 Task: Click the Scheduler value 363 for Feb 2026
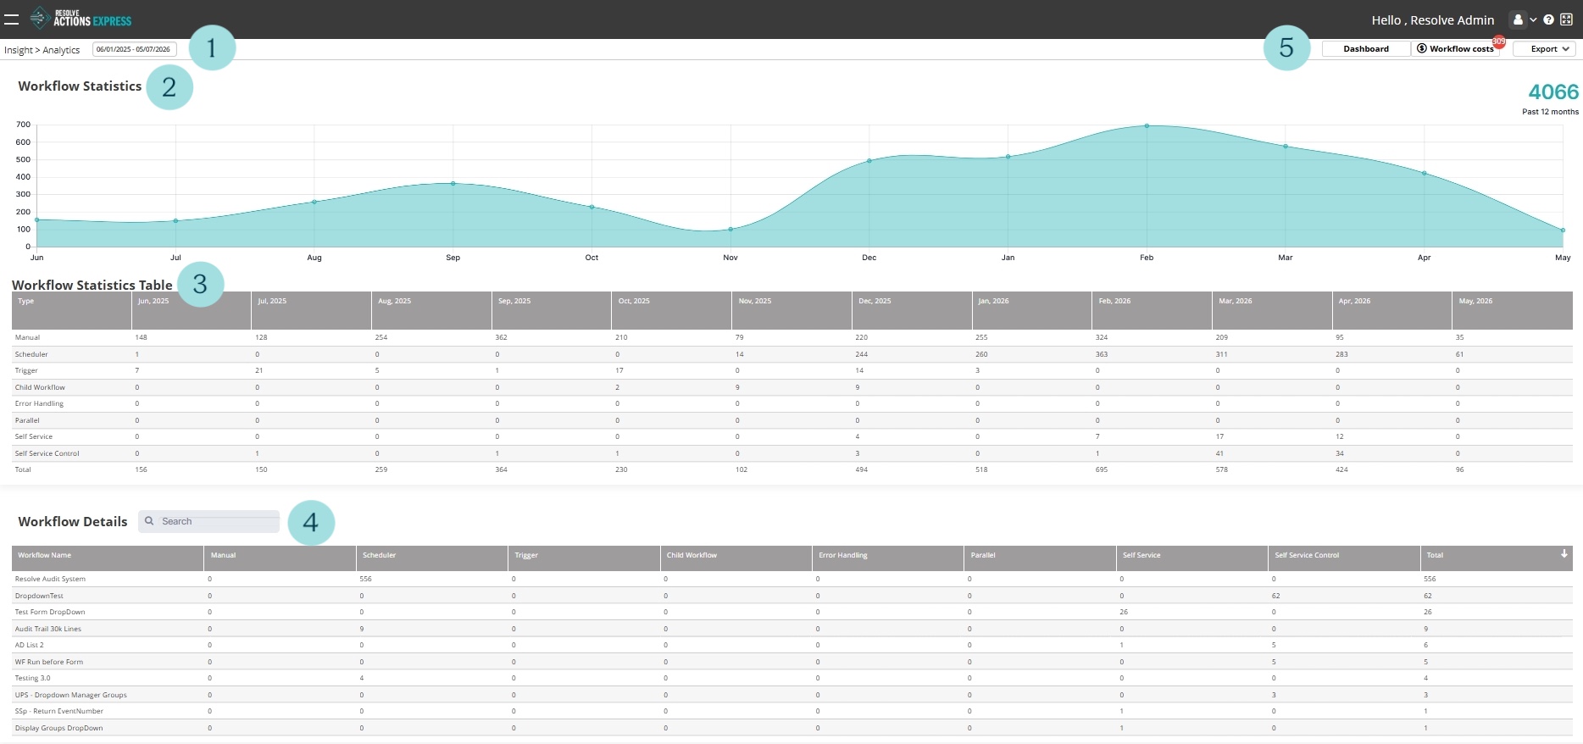pos(1102,354)
